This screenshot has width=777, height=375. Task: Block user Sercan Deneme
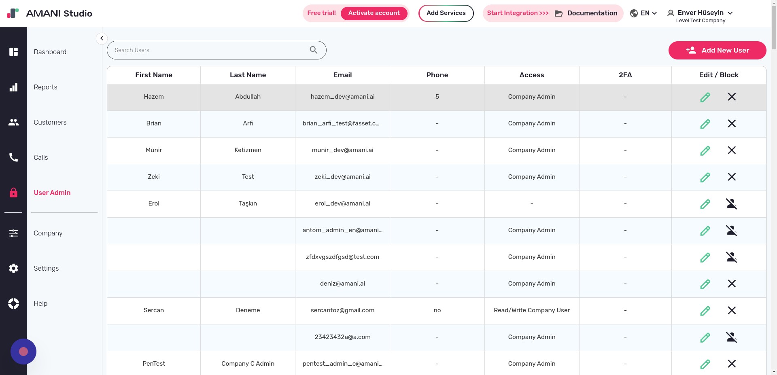pyautogui.click(x=731, y=310)
